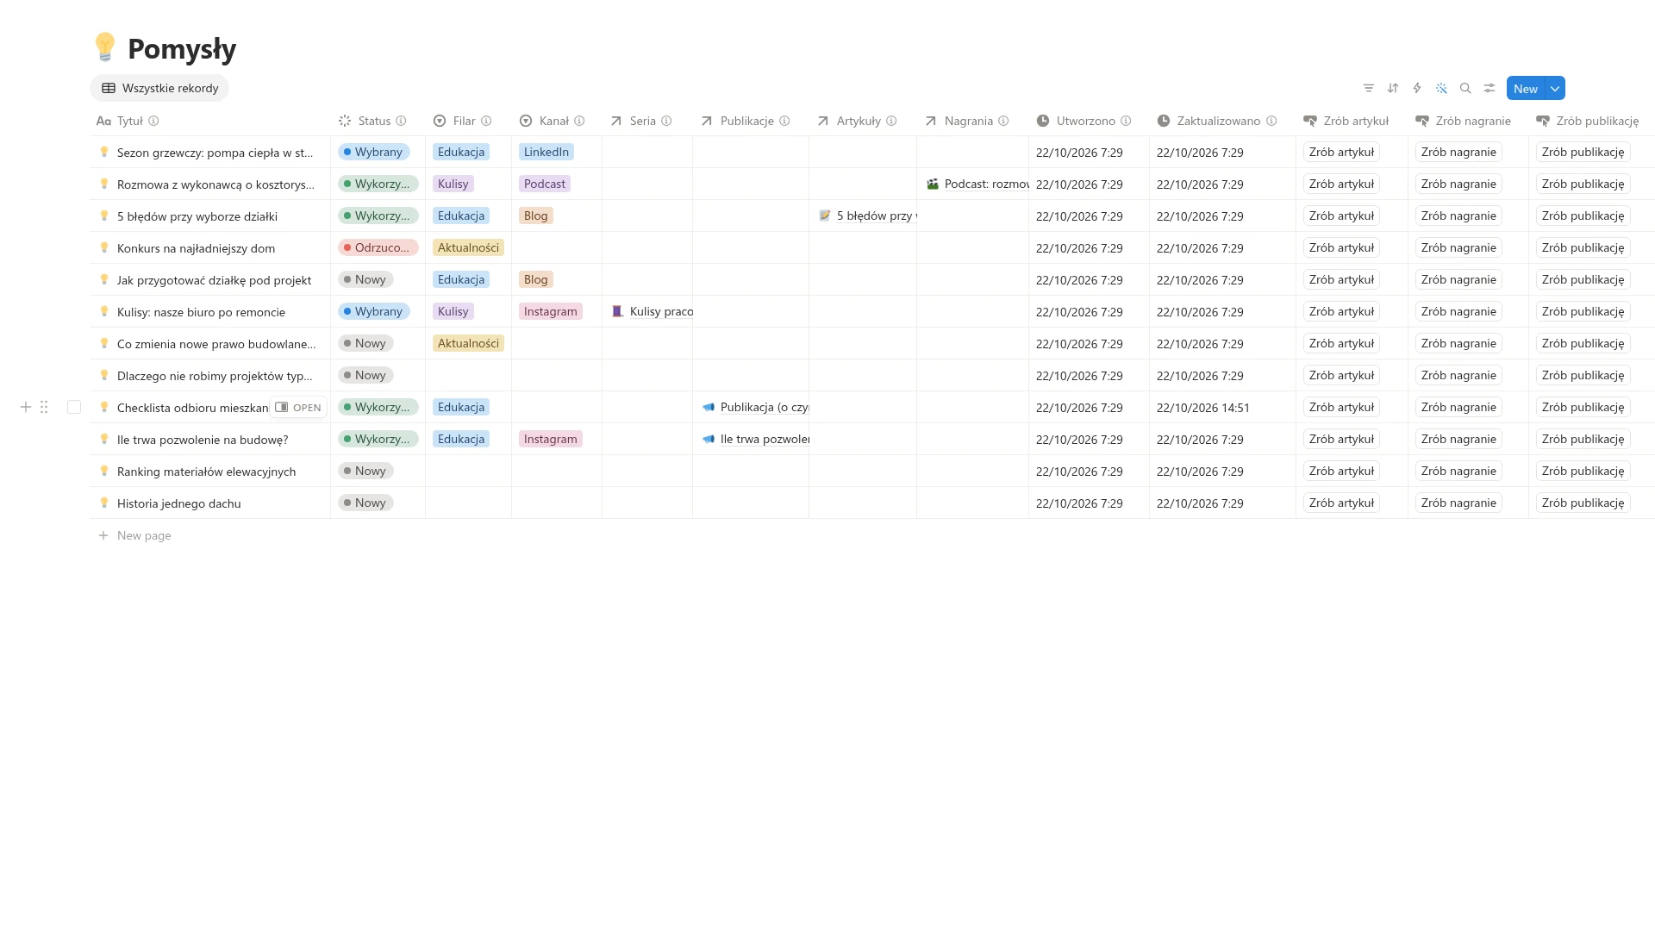Click the blue New button

[x=1526, y=88]
